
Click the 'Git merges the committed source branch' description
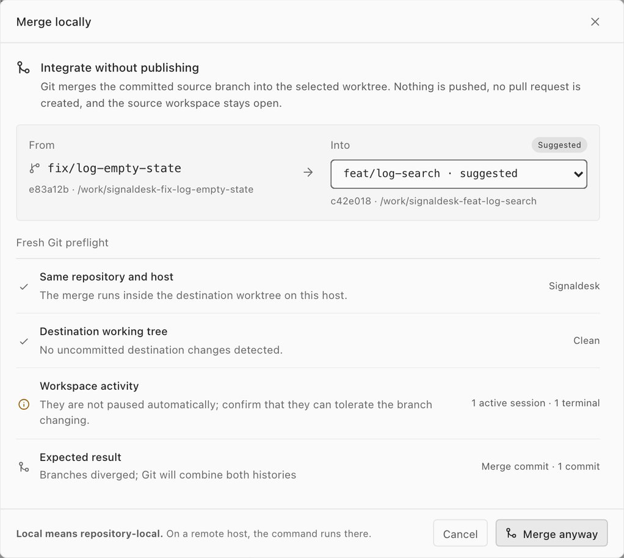pyautogui.click(x=310, y=95)
